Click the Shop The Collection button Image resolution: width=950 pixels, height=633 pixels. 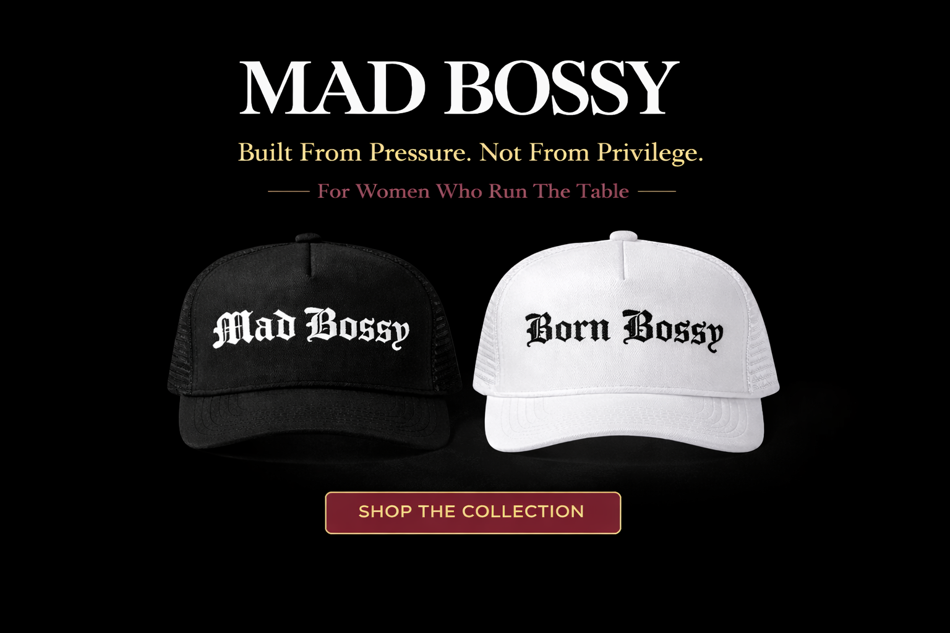473,512
